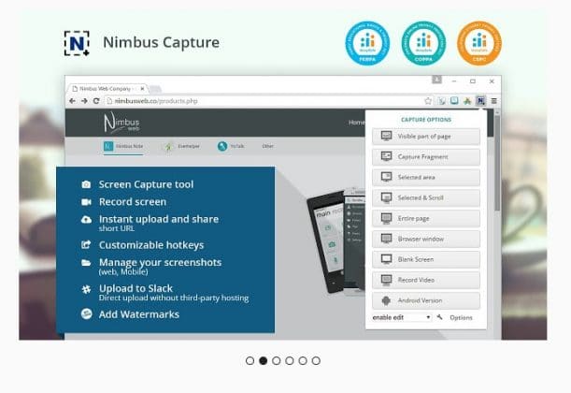Click the wrench icon beside Options
Image resolution: width=571 pixels, height=393 pixels.
coord(440,317)
